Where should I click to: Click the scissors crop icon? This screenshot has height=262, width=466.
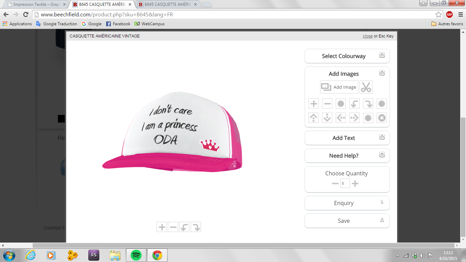click(x=366, y=87)
